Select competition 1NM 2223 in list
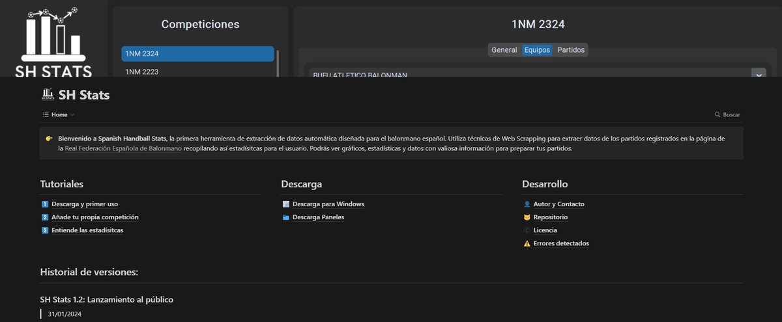 [x=197, y=72]
